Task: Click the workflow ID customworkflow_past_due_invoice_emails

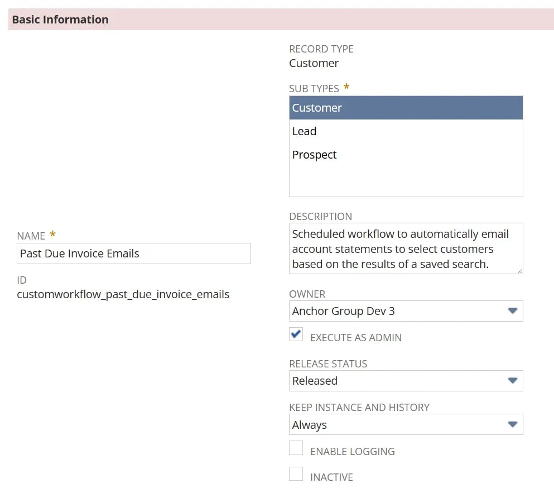Action: (x=123, y=294)
